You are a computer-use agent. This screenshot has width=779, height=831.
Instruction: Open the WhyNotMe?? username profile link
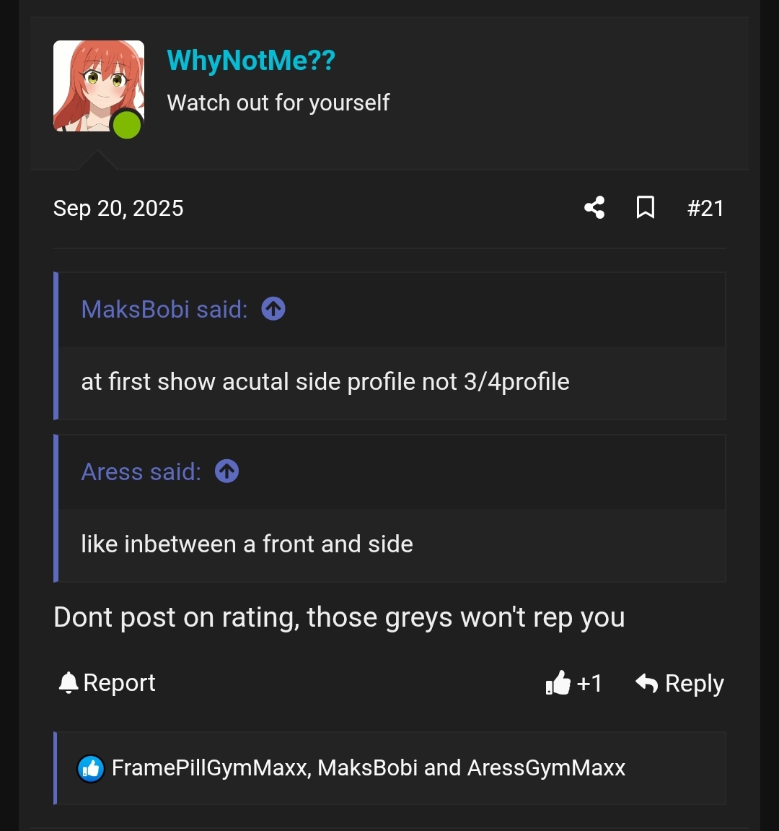tap(251, 61)
